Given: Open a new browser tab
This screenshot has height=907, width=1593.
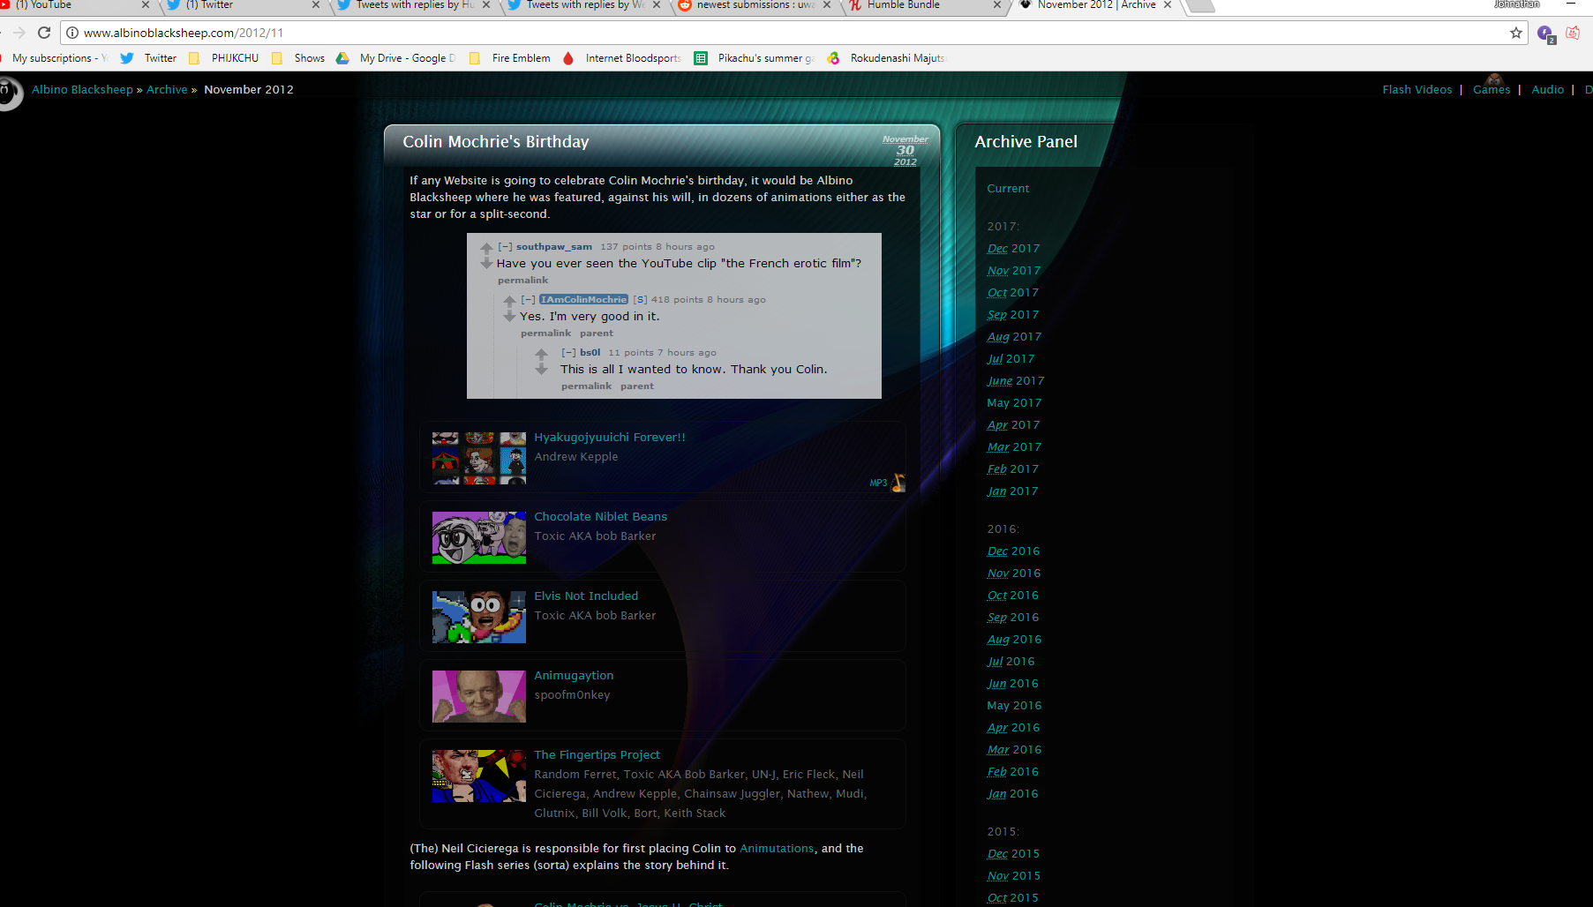Looking at the screenshot, I should 1199,5.
